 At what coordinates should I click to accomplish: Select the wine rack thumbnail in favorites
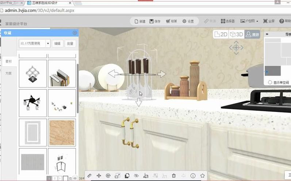coord(32,73)
